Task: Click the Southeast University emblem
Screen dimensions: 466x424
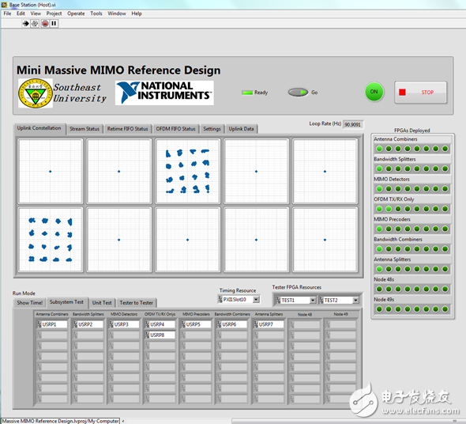Action: point(36,93)
